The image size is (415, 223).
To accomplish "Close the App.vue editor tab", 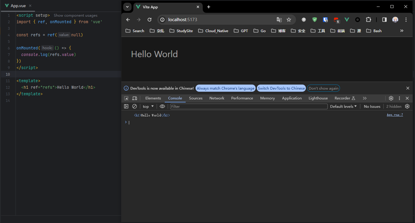I will (30, 6).
